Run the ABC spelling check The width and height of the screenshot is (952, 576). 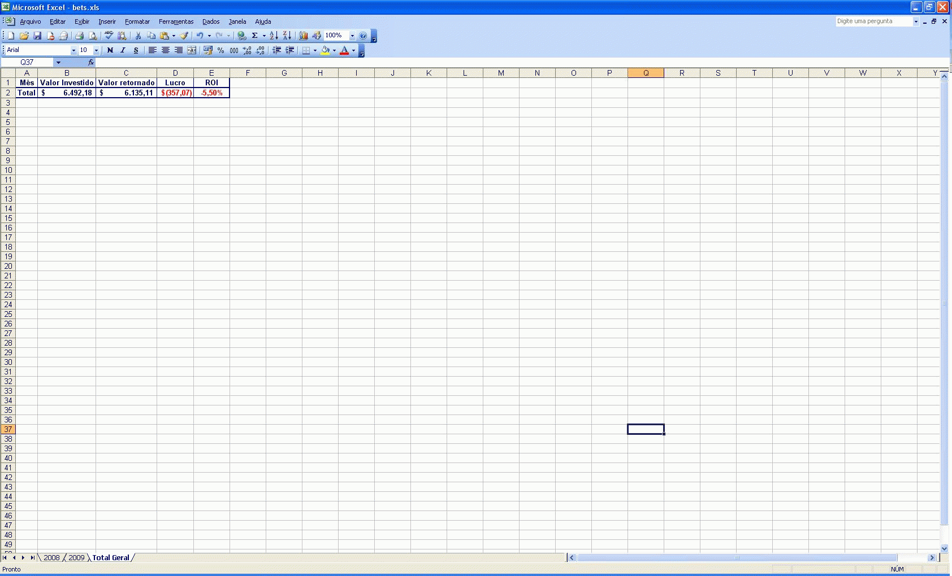(x=109, y=36)
